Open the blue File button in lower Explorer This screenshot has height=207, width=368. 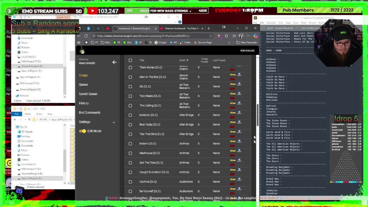(x=17, y=114)
